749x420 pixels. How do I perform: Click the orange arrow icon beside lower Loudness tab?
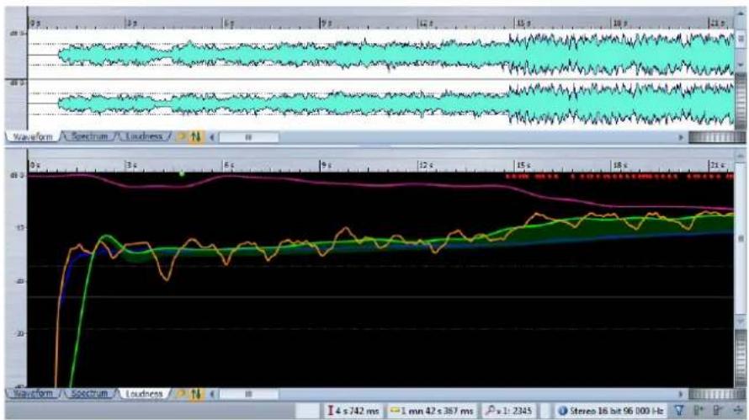click(181, 394)
